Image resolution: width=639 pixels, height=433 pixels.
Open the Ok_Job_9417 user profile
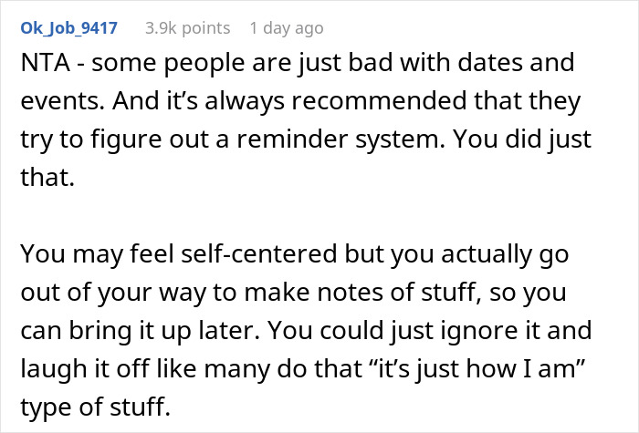pos(68,28)
